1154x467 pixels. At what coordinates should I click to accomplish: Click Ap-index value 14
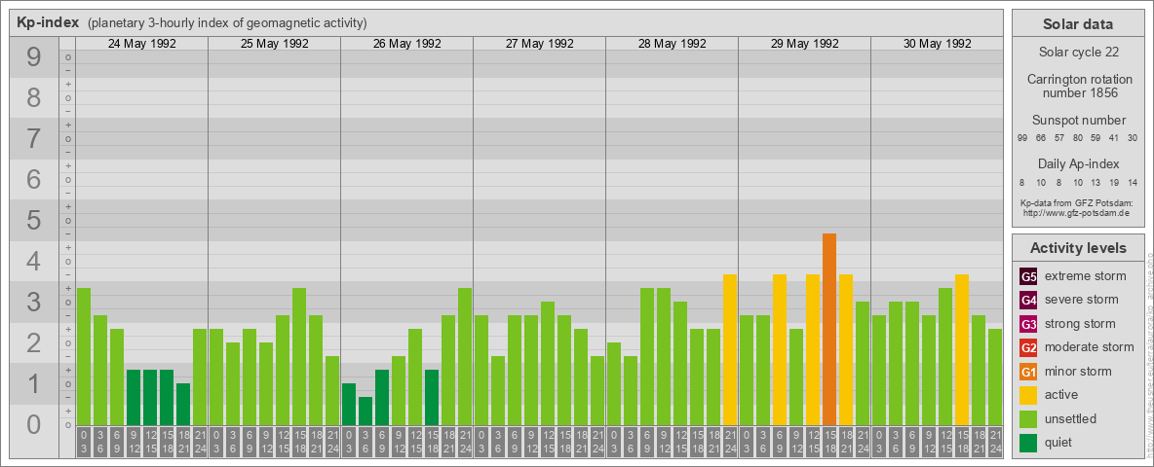(1133, 182)
